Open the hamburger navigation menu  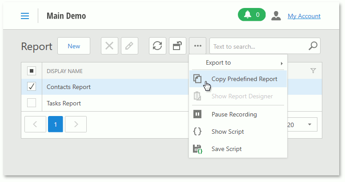coord(25,16)
